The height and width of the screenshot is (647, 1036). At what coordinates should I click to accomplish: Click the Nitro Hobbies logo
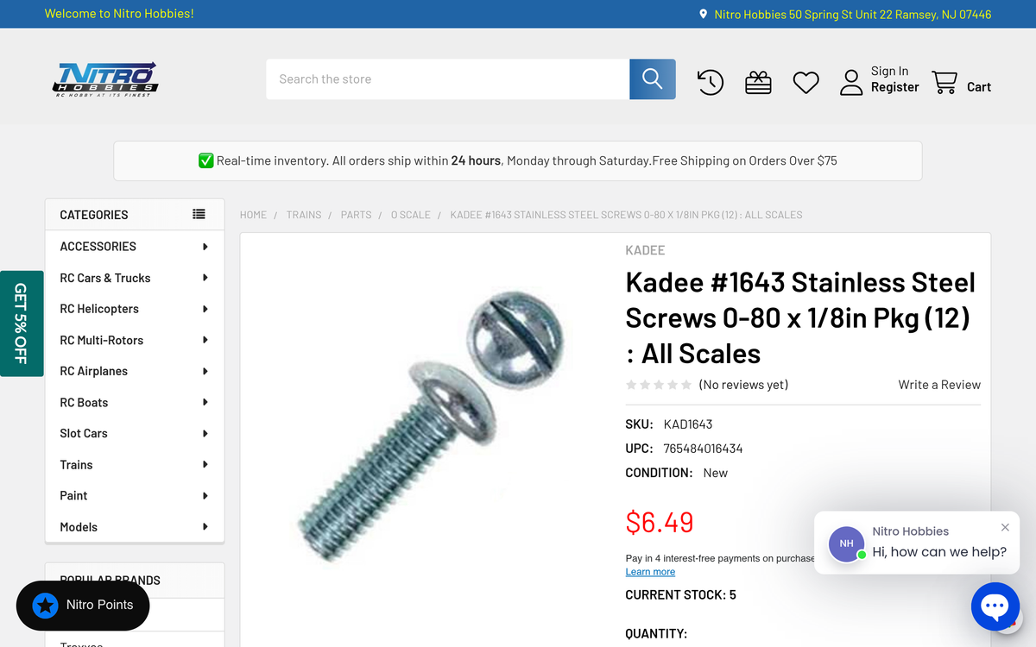105,79
